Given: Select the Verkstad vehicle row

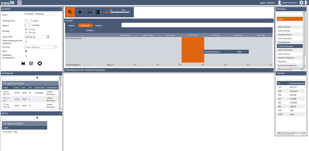Looking at the screenshot, I should (x=291, y=91).
